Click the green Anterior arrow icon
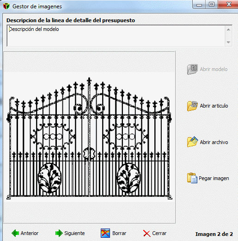 [x=15, y=233]
